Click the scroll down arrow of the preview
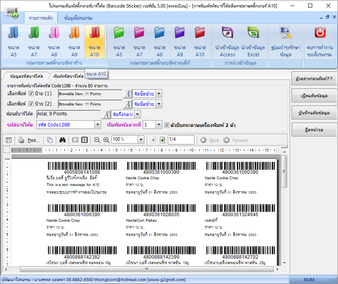This screenshot has width=338, height=284. point(284,263)
